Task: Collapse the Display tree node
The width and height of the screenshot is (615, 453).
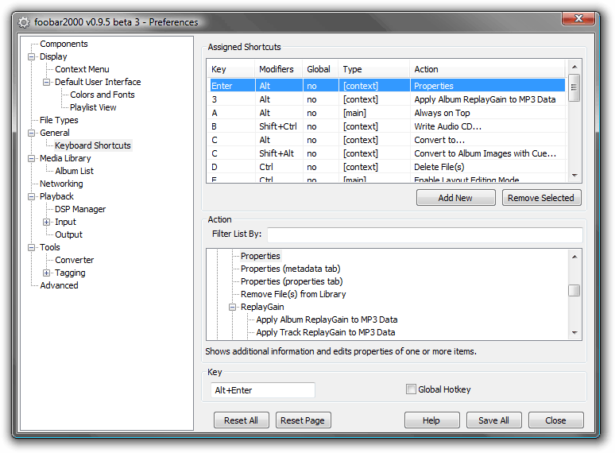Action: pyautogui.click(x=31, y=57)
